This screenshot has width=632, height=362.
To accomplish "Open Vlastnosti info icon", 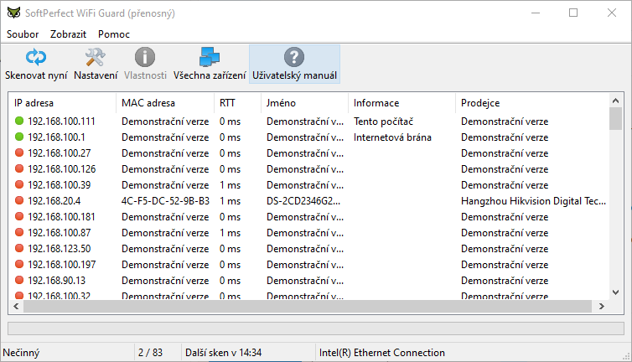I will [145, 57].
